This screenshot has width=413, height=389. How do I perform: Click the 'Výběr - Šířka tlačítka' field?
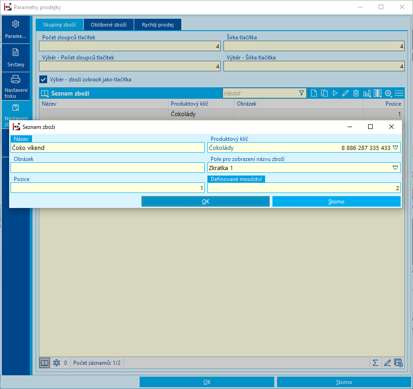coord(314,66)
